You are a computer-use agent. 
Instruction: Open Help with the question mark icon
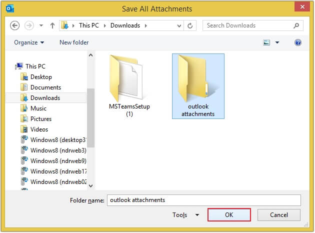pos(297,42)
